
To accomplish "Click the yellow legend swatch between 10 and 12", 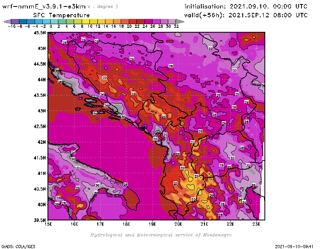I will [94, 21].
